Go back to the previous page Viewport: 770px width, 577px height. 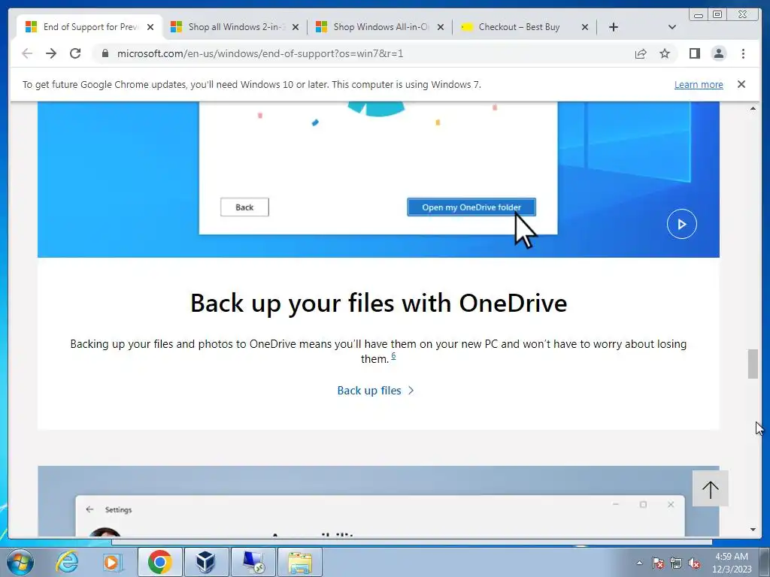(27, 53)
